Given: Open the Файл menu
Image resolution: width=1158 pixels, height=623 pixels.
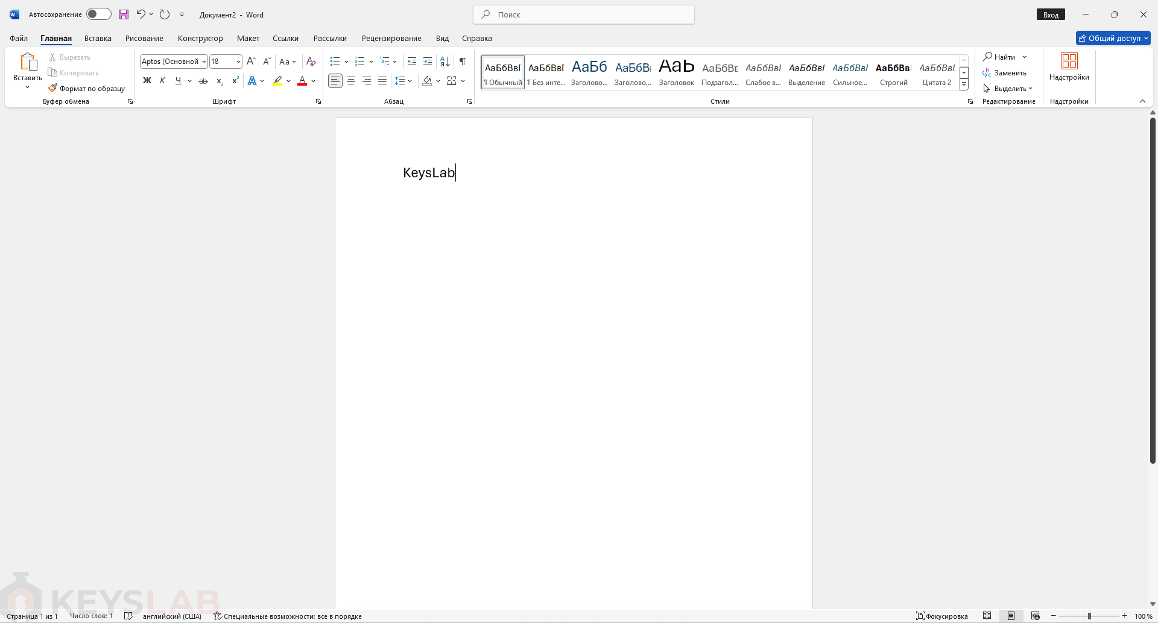Looking at the screenshot, I should pyautogui.click(x=19, y=39).
